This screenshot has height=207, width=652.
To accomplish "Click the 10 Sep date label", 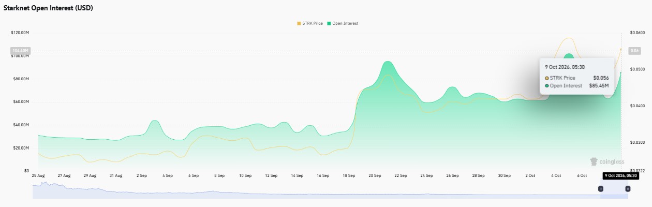I will [245, 176].
